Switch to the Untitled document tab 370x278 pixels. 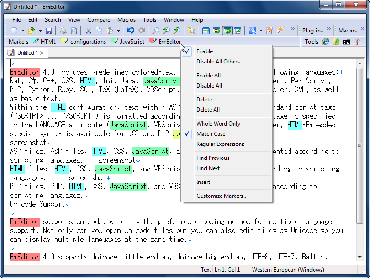tap(26, 53)
